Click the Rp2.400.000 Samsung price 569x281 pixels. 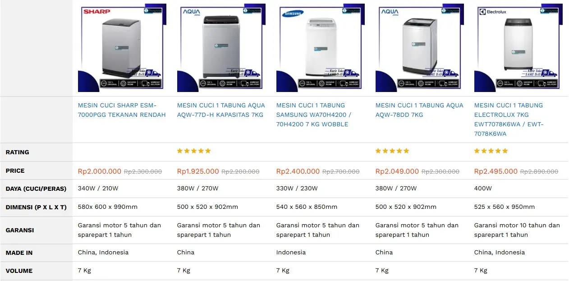(298, 171)
